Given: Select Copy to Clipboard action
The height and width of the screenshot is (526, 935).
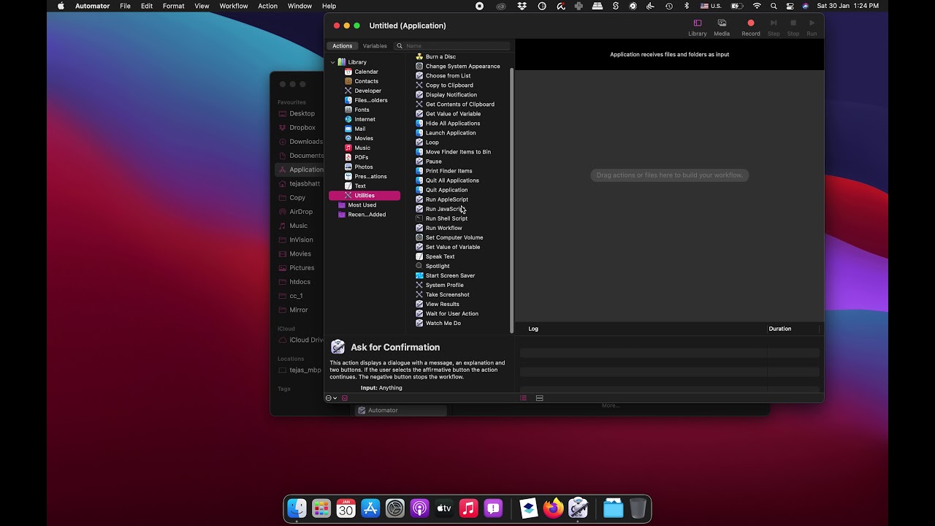Looking at the screenshot, I should tap(449, 85).
